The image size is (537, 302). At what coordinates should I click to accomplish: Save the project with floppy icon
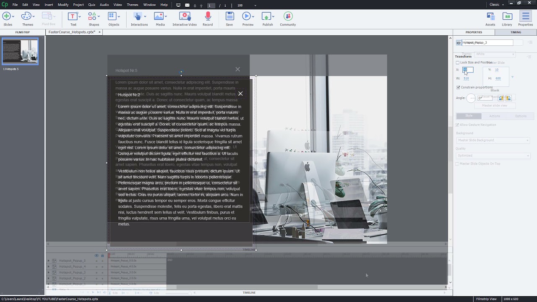(229, 16)
